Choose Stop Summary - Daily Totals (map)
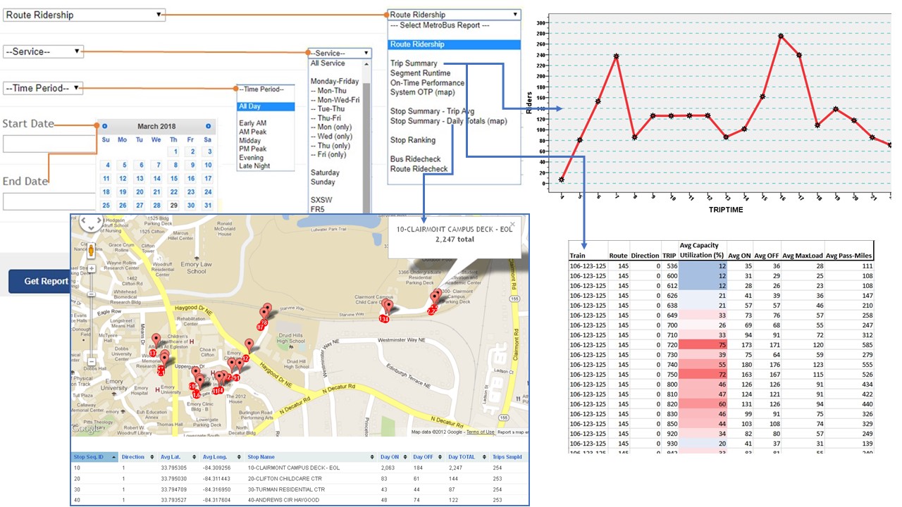This screenshot has height=507, width=902. point(449,121)
